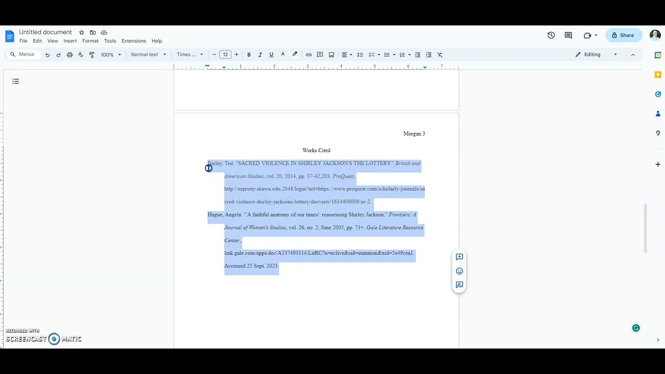Decrease the font size

tap(214, 55)
